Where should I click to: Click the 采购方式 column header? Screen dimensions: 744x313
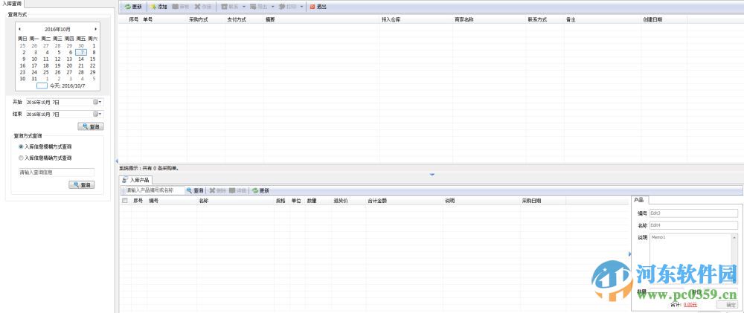coord(199,20)
